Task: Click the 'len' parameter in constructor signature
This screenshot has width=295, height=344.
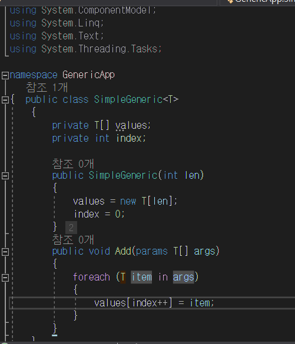Action: [x=192, y=175]
